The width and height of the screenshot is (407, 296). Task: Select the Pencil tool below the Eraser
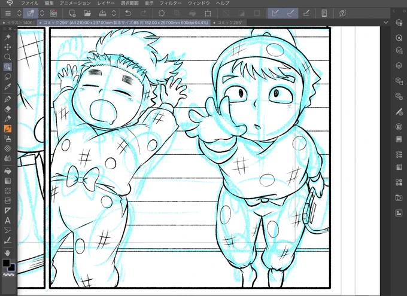coord(8,119)
